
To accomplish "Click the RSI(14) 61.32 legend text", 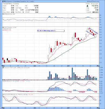I will point(9,14).
